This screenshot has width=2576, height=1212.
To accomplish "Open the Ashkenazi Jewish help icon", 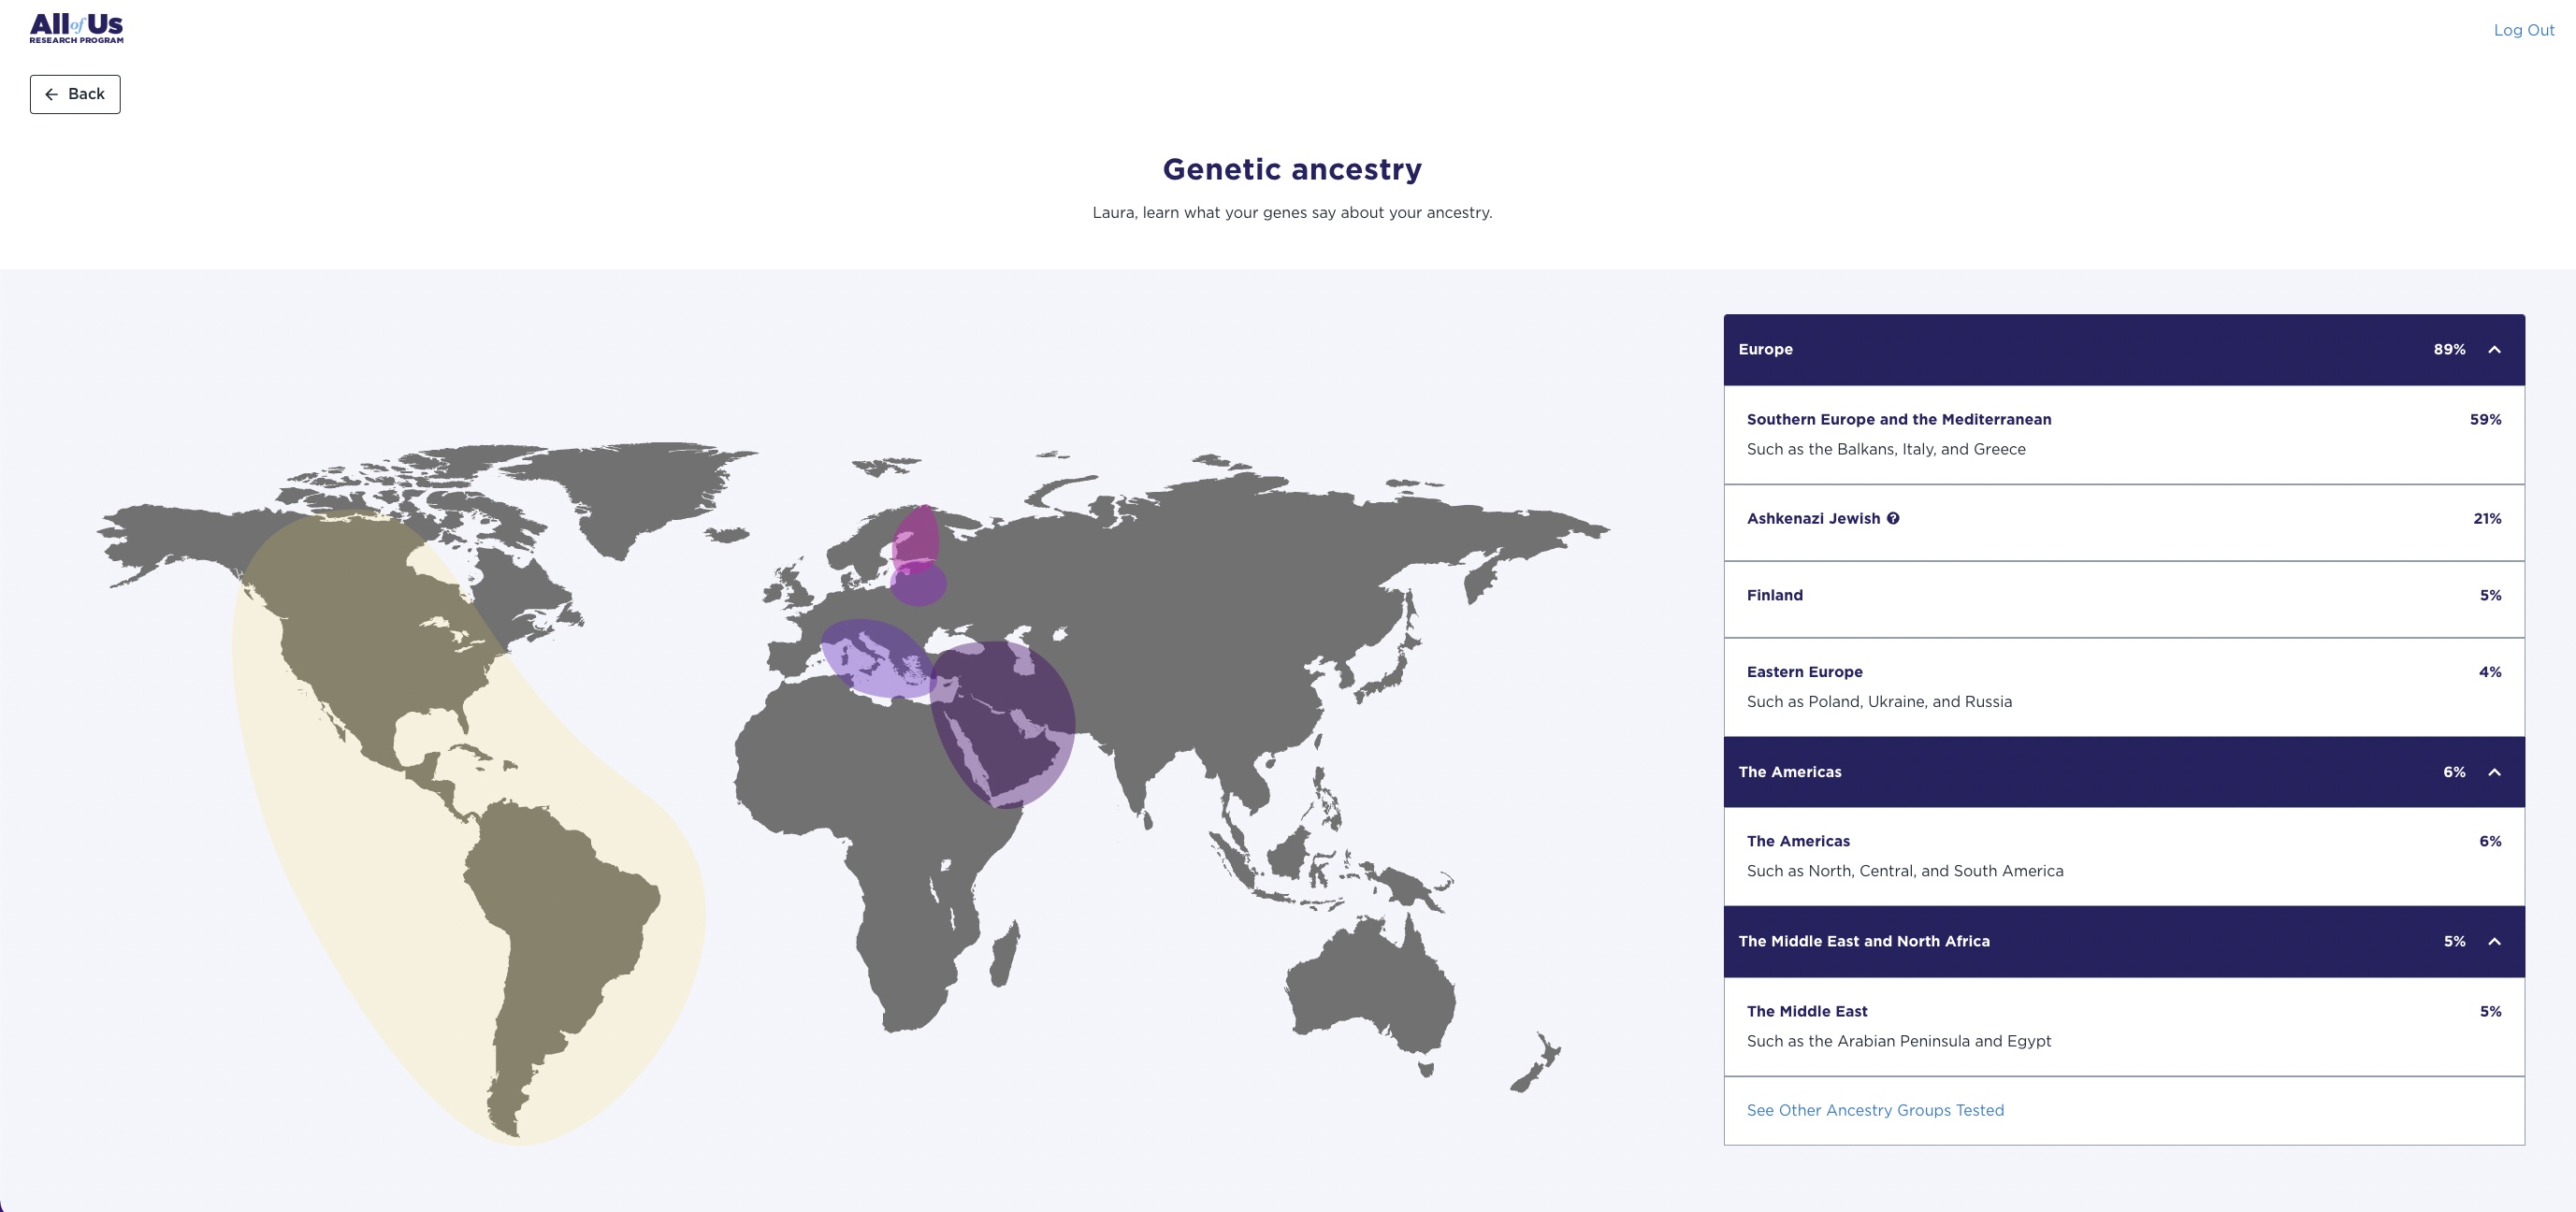I will point(1892,518).
